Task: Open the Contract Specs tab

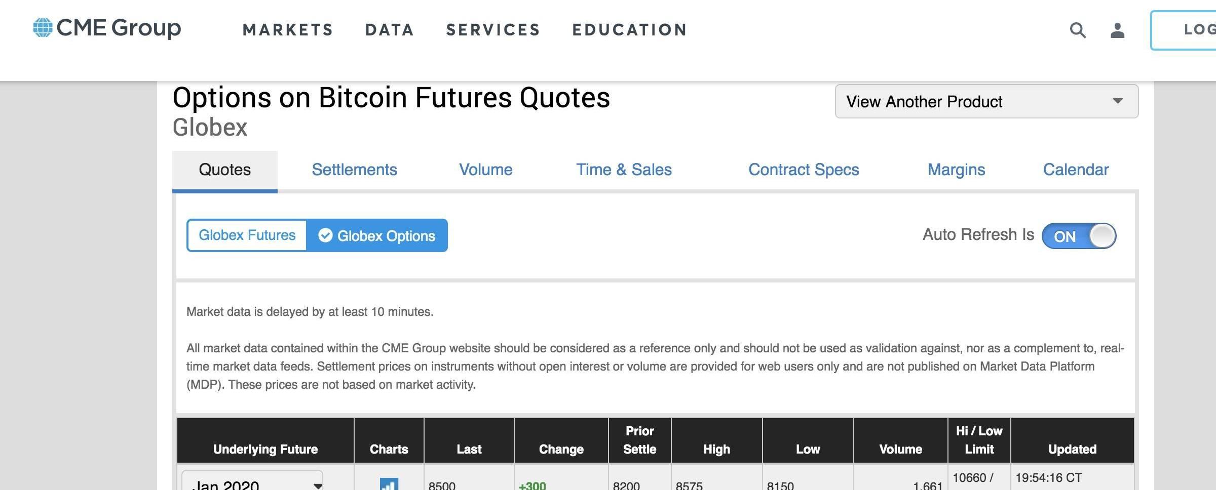Action: click(804, 170)
